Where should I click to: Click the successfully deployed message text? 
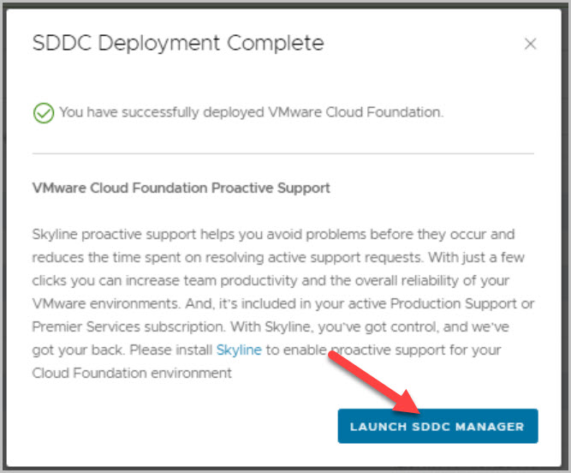click(251, 112)
